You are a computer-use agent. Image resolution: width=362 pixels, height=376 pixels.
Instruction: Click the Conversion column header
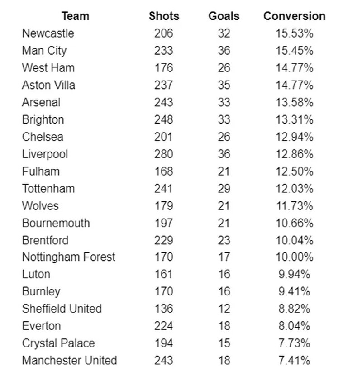point(295,16)
